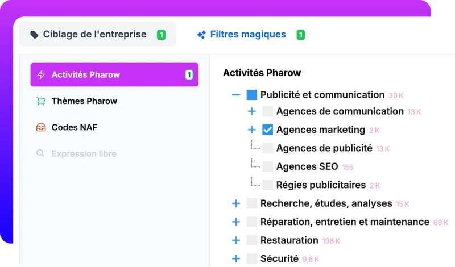
Task: Check the Recherche, études, analyses checkbox
Action: point(251,203)
